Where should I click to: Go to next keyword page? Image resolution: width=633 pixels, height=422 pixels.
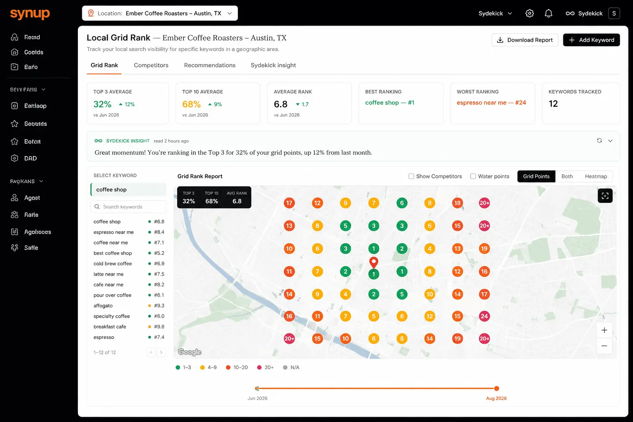[162, 352]
